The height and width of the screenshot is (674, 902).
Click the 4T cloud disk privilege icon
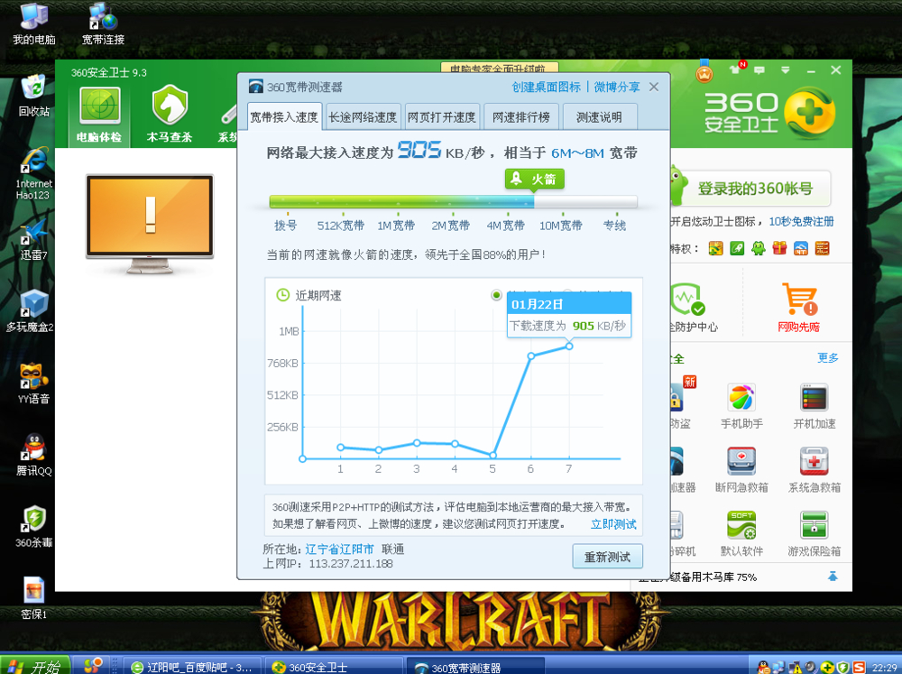coord(801,248)
